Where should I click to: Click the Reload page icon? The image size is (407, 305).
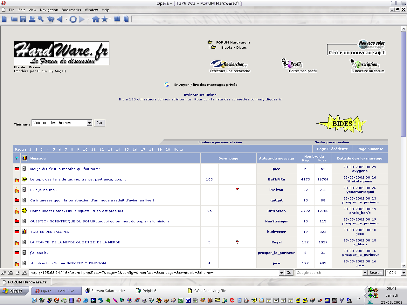(73, 19)
